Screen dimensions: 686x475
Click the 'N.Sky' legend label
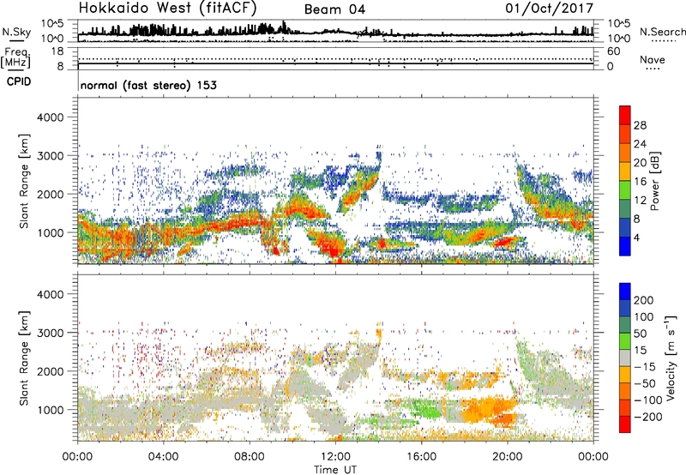tap(16, 32)
